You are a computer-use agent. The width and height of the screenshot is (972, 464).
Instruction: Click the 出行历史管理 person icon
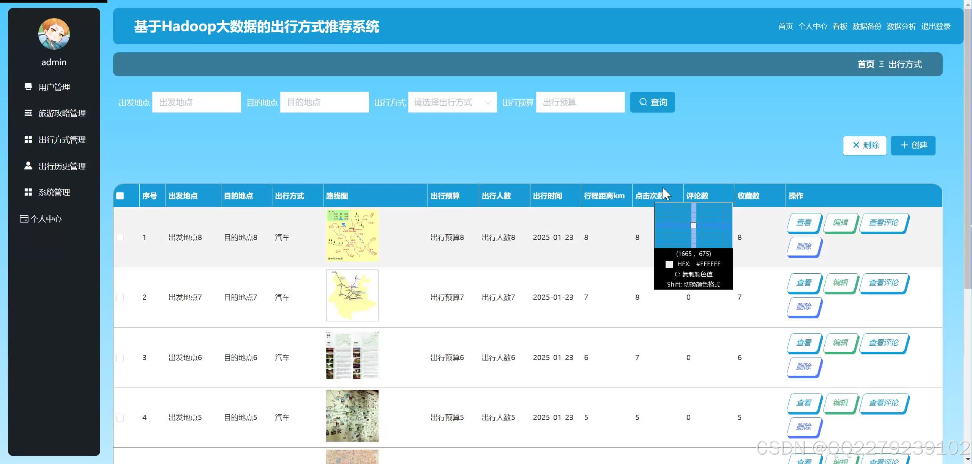[28, 166]
